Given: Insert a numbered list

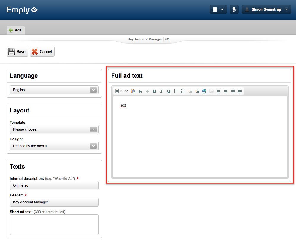Looking at the screenshot, I should (x=176, y=91).
